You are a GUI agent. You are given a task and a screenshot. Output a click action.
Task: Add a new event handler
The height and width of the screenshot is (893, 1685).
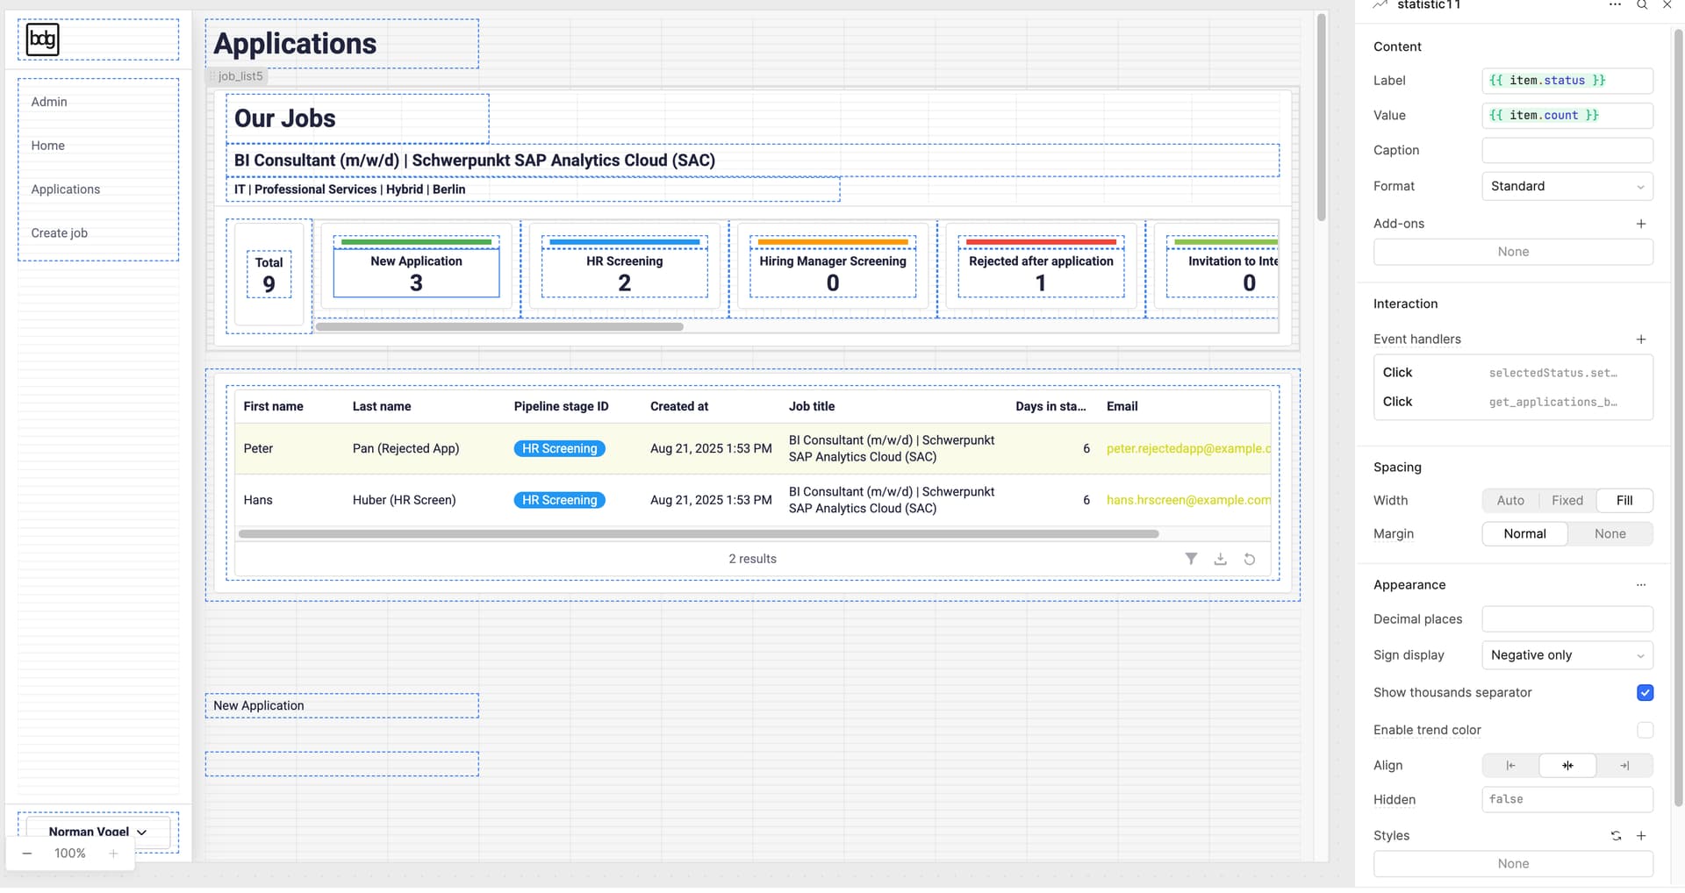(x=1640, y=339)
